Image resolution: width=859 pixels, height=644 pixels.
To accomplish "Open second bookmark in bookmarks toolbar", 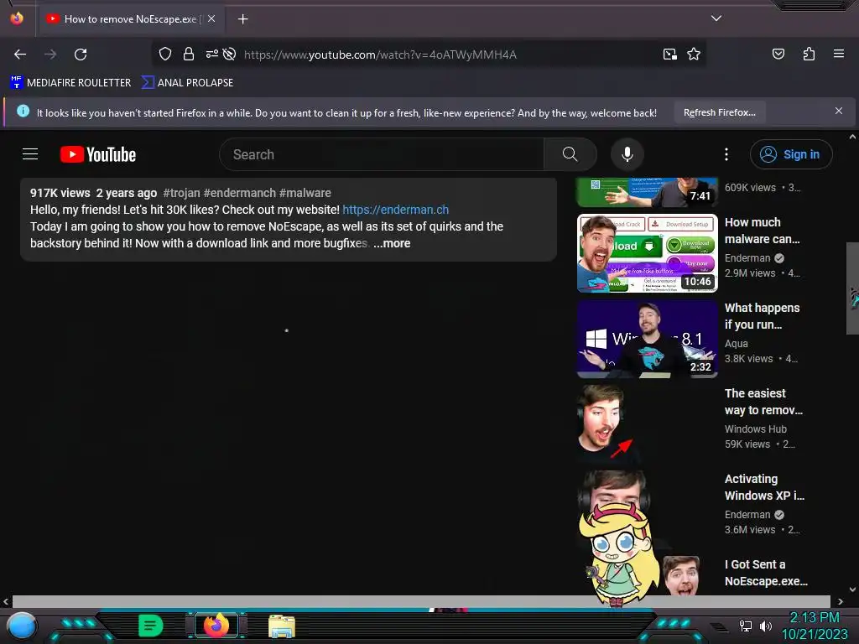I will pyautogui.click(x=187, y=83).
